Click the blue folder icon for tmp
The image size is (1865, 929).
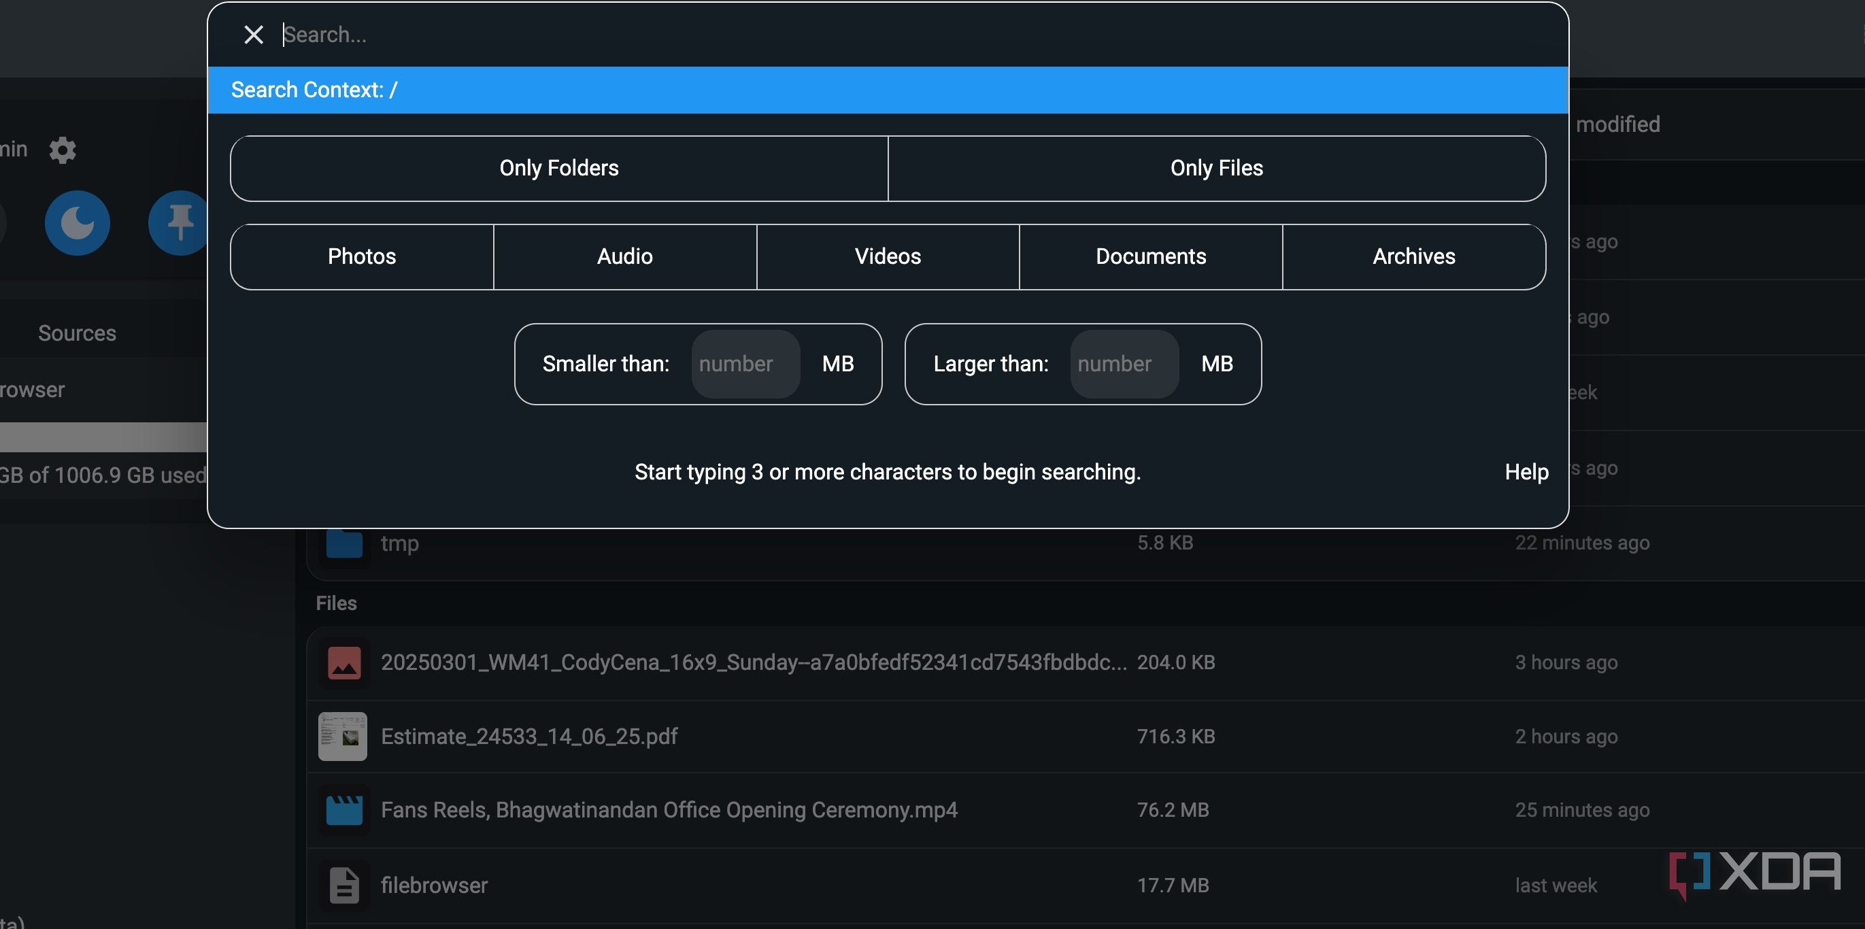pos(344,543)
